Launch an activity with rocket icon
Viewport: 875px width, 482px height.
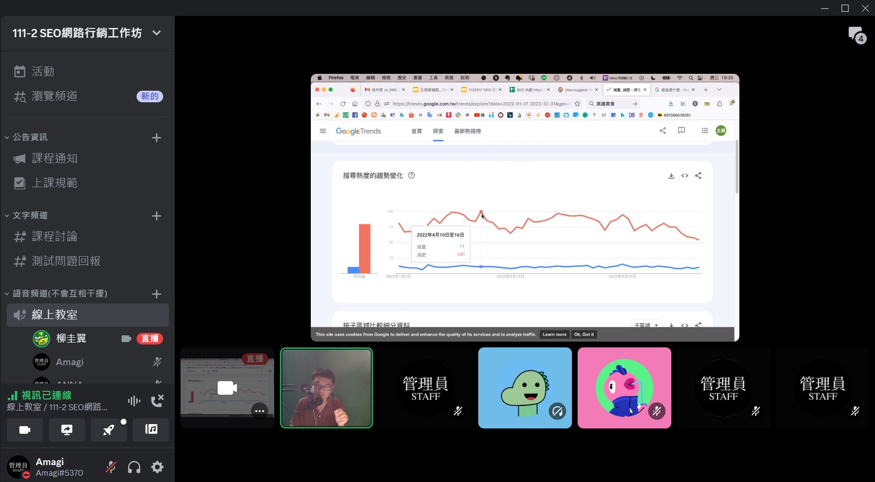point(109,429)
